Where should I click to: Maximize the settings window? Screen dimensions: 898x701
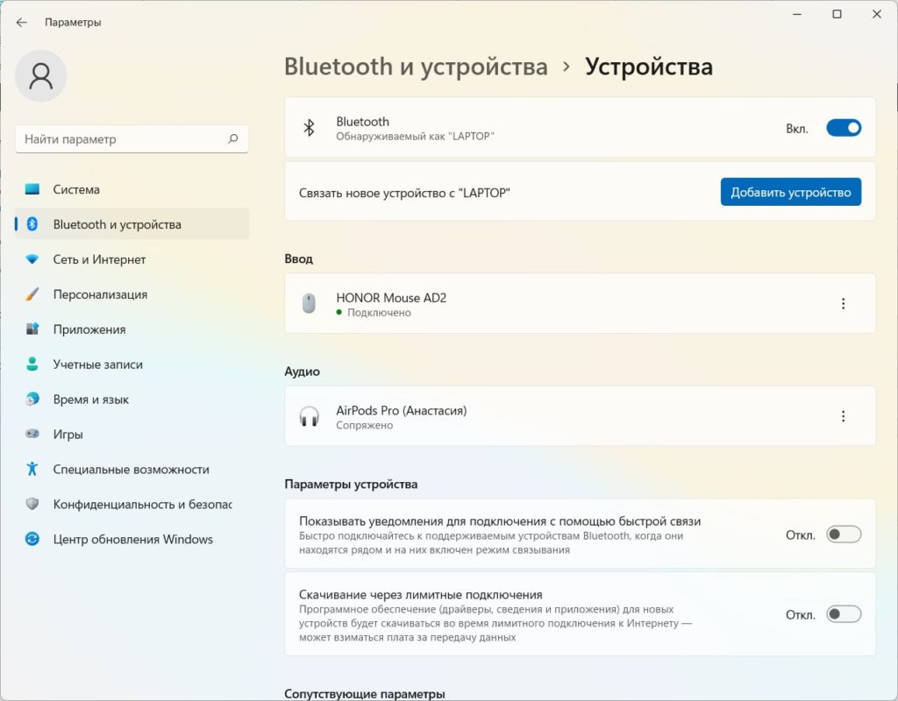click(x=837, y=14)
